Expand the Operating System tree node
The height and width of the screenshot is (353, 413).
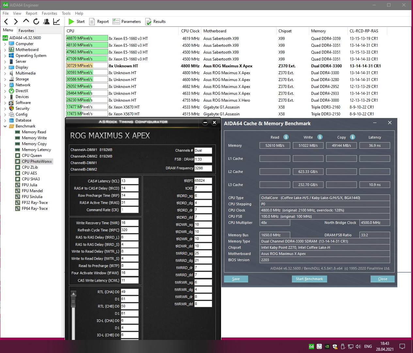5,56
